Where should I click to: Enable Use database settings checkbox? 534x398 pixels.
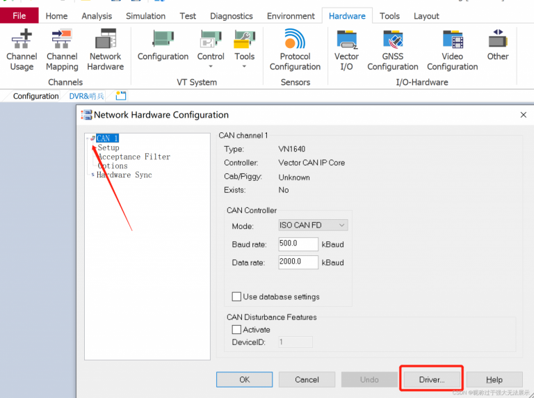pos(236,296)
